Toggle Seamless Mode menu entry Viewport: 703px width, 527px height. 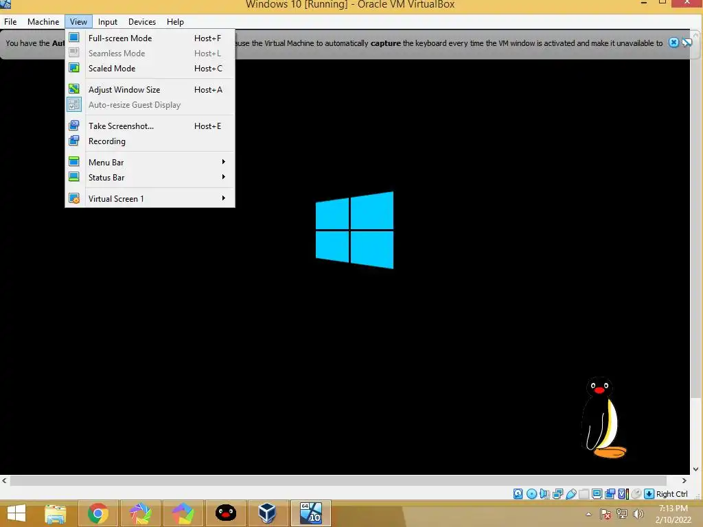point(150,54)
